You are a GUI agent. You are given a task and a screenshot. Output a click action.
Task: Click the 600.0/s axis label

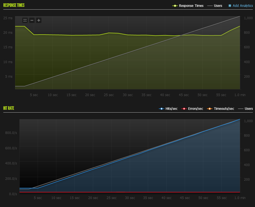pos(11,148)
